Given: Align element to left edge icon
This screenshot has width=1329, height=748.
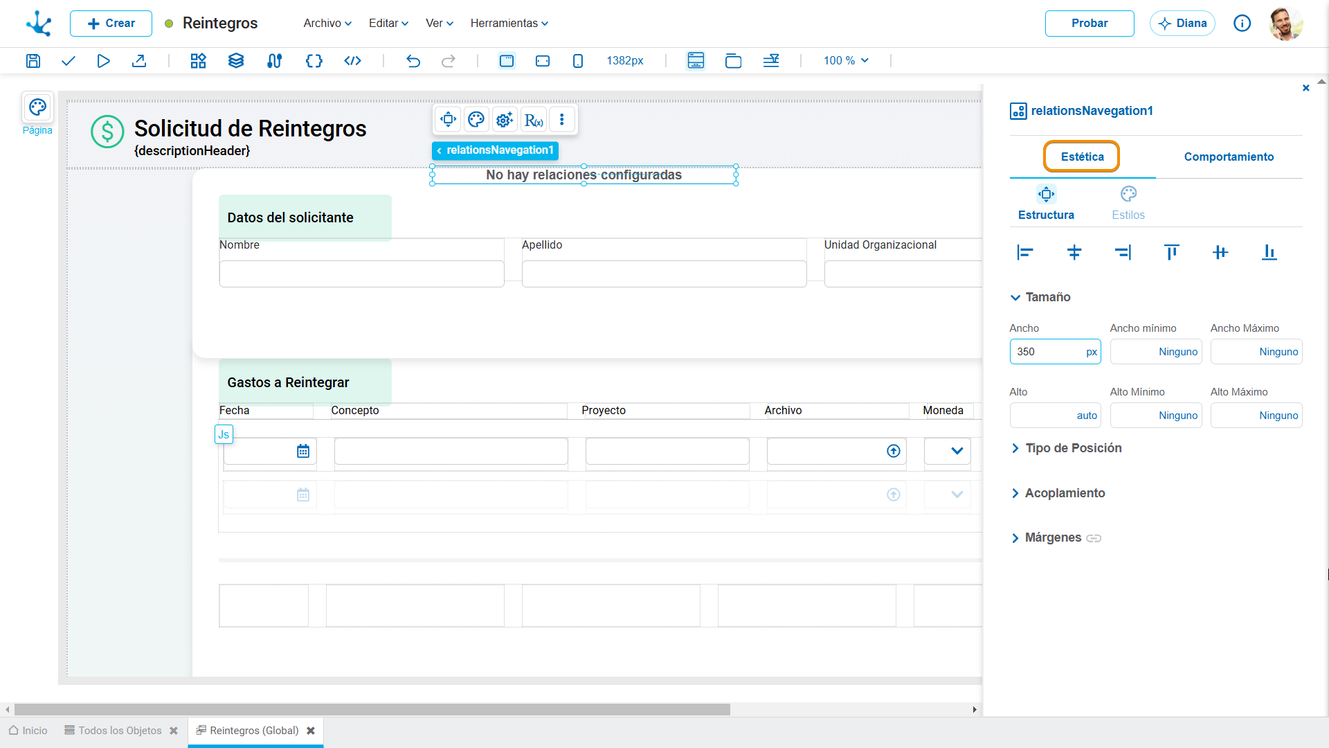Looking at the screenshot, I should [x=1025, y=253].
